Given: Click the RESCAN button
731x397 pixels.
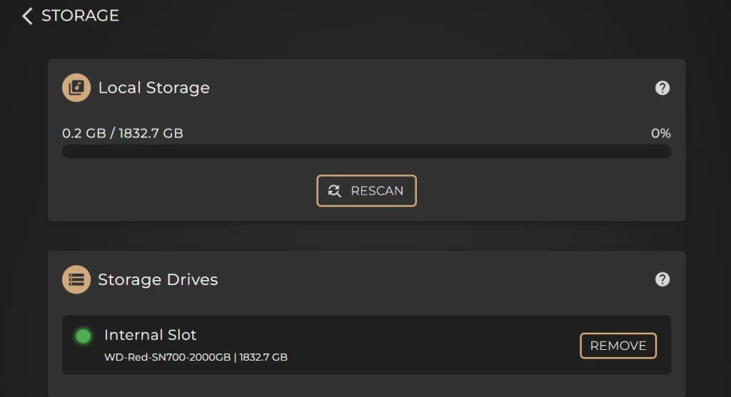Looking at the screenshot, I should (x=366, y=191).
